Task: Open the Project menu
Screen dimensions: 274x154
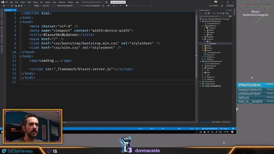Action: [23, 2]
